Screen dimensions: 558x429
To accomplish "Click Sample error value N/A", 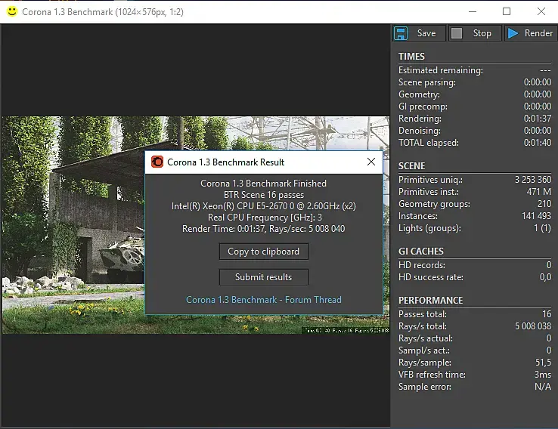I will (543, 387).
